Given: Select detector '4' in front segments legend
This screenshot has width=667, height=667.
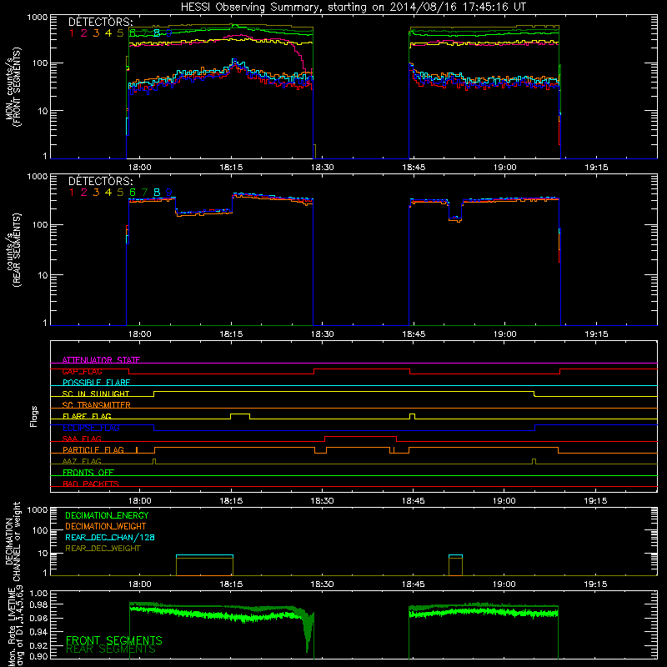Looking at the screenshot, I should pos(108,33).
